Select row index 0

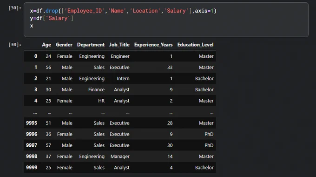tap(36, 56)
